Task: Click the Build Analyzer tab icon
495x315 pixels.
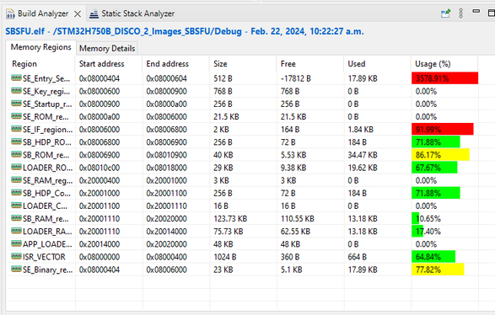Action: coord(10,13)
